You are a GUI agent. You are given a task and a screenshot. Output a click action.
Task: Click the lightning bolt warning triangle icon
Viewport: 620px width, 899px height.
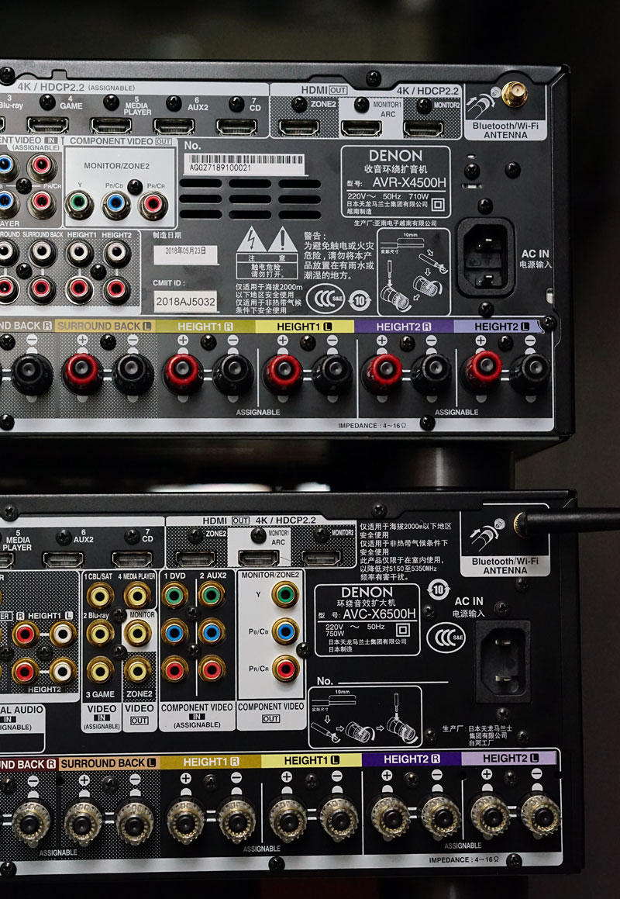point(252,240)
